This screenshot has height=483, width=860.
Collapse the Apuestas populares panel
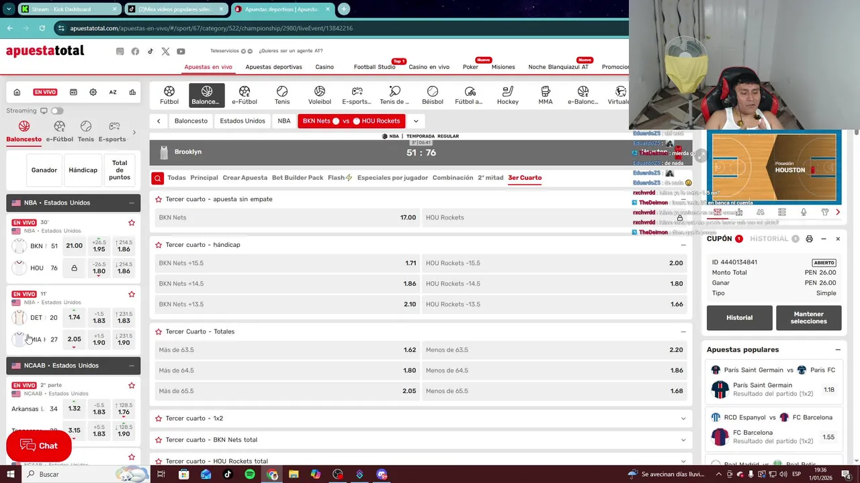[838, 350]
